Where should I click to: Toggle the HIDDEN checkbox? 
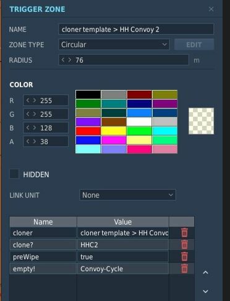pyautogui.click(x=14, y=174)
